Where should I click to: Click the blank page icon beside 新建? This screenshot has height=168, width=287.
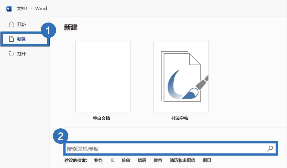12,39
